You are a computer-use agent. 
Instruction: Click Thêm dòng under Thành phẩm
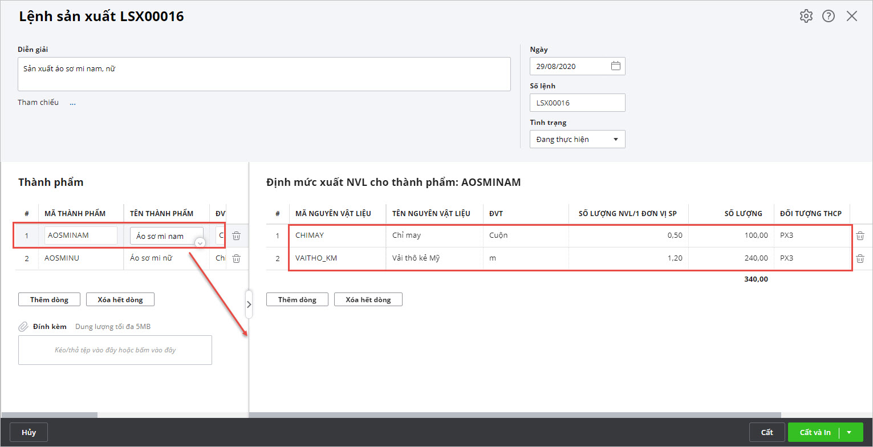(49, 299)
